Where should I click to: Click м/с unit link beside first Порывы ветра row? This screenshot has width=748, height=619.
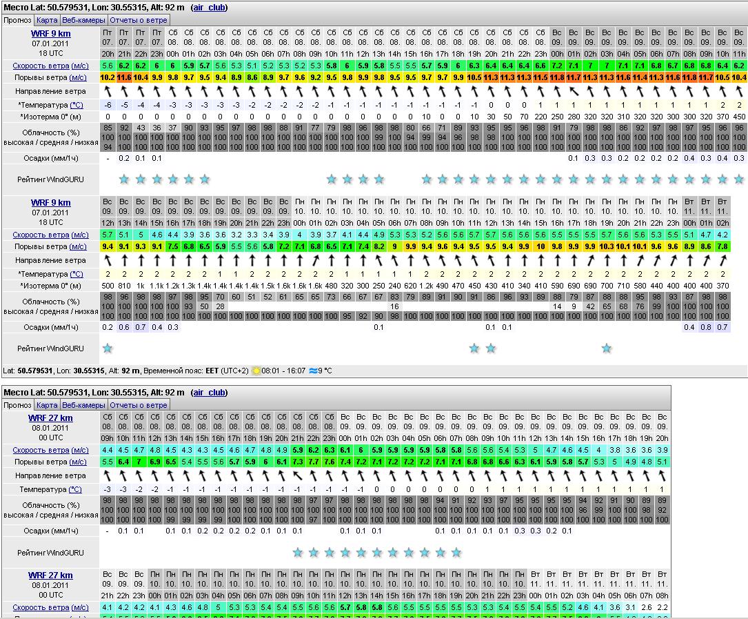tap(79, 77)
